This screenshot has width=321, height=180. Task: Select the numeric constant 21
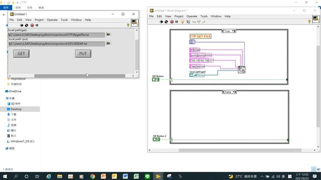click(192, 42)
